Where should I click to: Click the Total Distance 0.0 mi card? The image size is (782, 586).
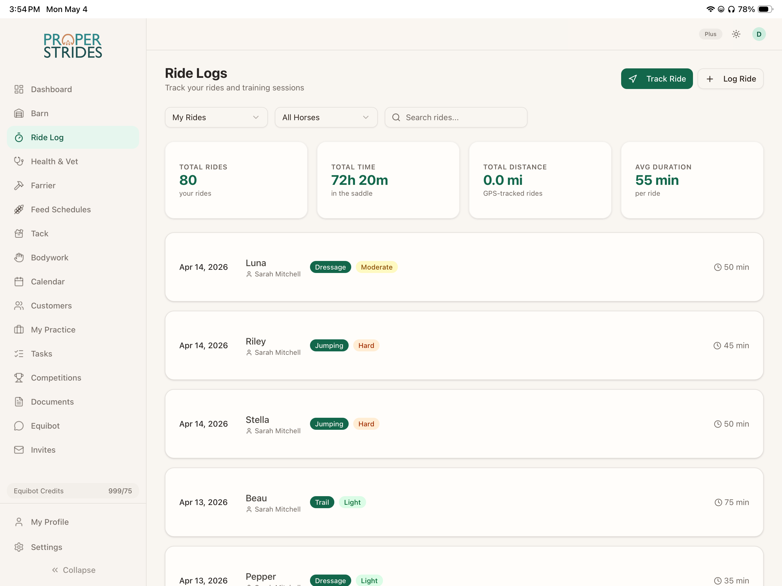click(540, 180)
